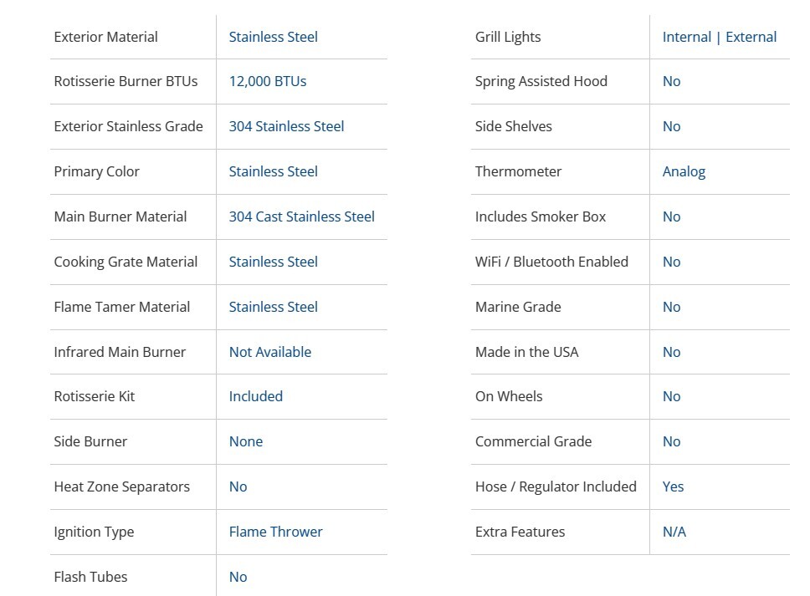Screen dimensions: 810x596
Task: Select the External grill lights link
Action: pyautogui.click(x=751, y=37)
